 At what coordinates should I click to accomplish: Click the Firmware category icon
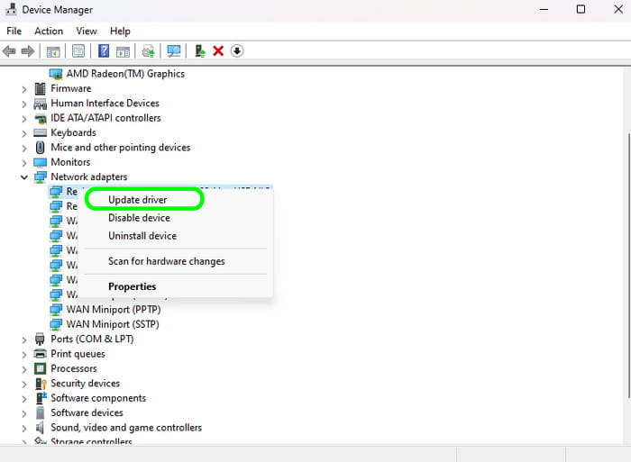tap(40, 88)
